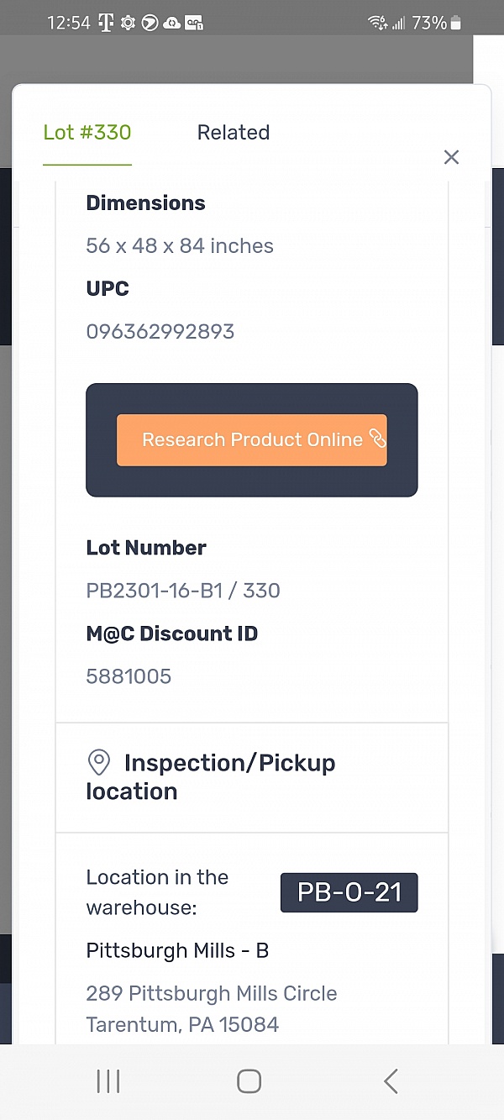Click the PB-O-21 warehouse location badge
Screen dimensions: 504x1120
pyautogui.click(x=349, y=892)
